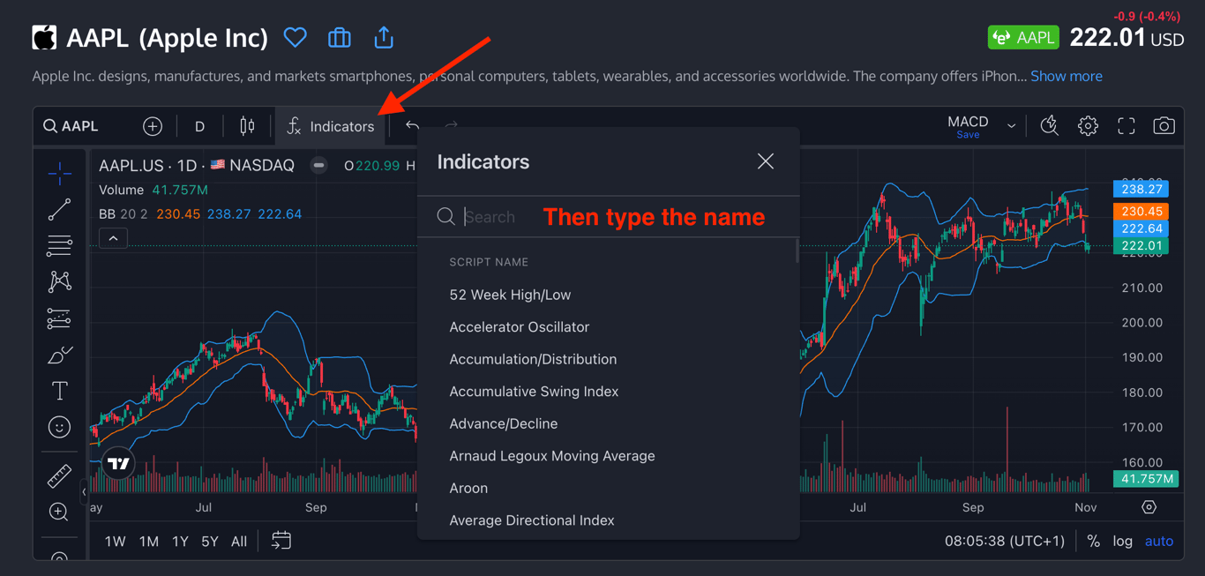Image resolution: width=1205 pixels, height=576 pixels.
Task: Set time range to All
Action: pyautogui.click(x=239, y=542)
